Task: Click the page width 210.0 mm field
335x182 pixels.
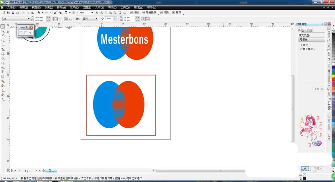Action: click(40, 17)
